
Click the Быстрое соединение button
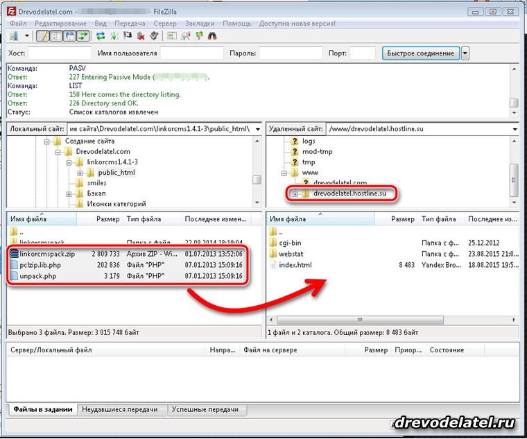coord(420,53)
